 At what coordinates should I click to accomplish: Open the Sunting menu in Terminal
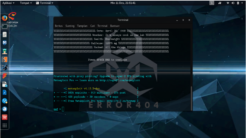pos(70,26)
